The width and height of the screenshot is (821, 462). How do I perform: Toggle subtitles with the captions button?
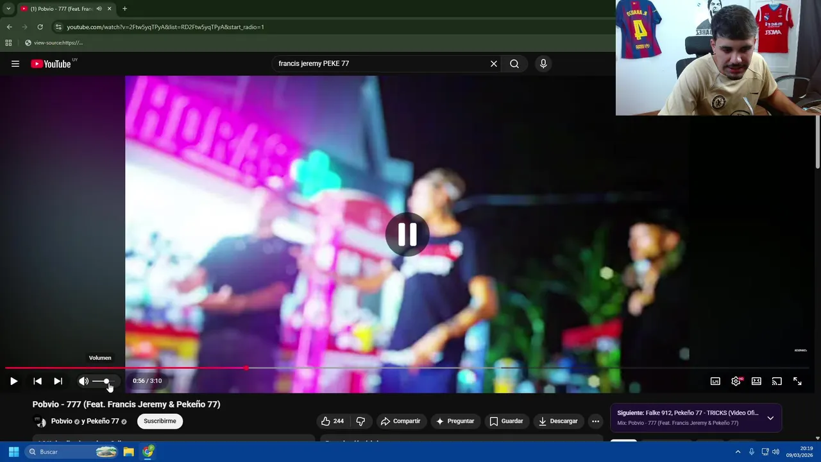[715, 381]
